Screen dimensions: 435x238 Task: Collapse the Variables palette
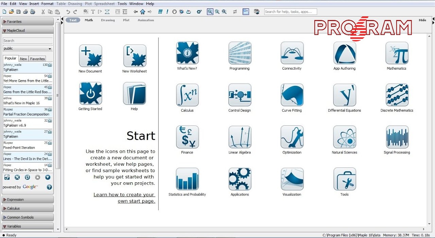tap(28, 226)
